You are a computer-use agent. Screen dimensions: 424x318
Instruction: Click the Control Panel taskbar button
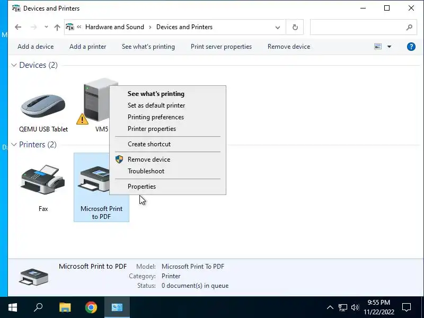[x=117, y=307]
